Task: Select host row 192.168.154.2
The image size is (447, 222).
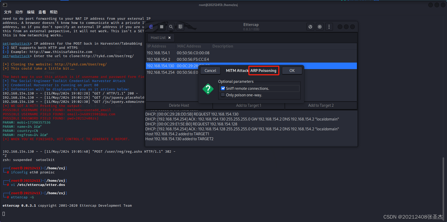Action: (x=251, y=59)
